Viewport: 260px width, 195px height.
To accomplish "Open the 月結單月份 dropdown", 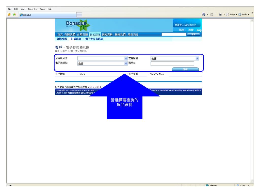I will 103,58.
